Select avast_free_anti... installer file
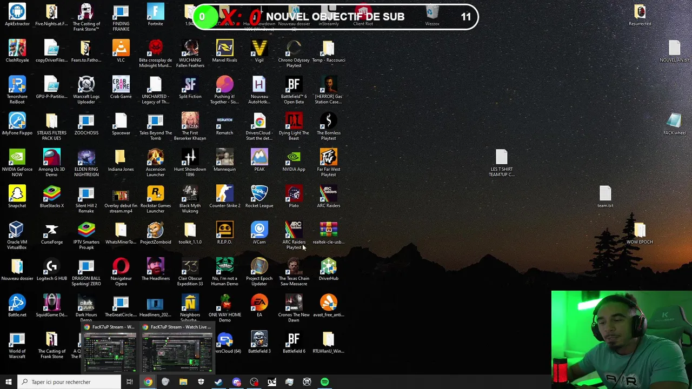Screen dimensions: 692x389 [x=329, y=305]
